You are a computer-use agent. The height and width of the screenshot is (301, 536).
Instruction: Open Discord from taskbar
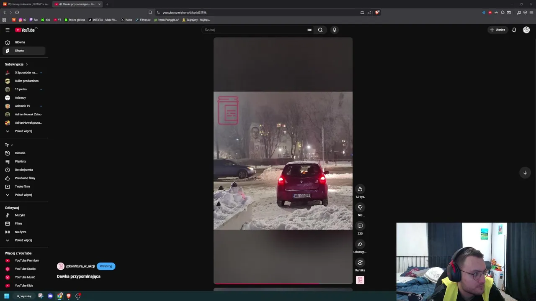tap(50, 296)
